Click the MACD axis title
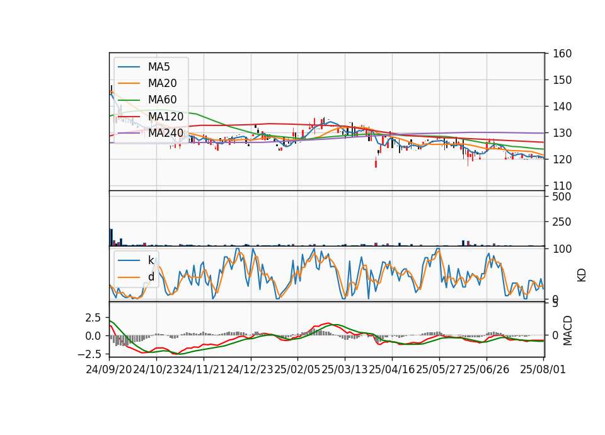This screenshot has height=435, width=605. [x=568, y=330]
